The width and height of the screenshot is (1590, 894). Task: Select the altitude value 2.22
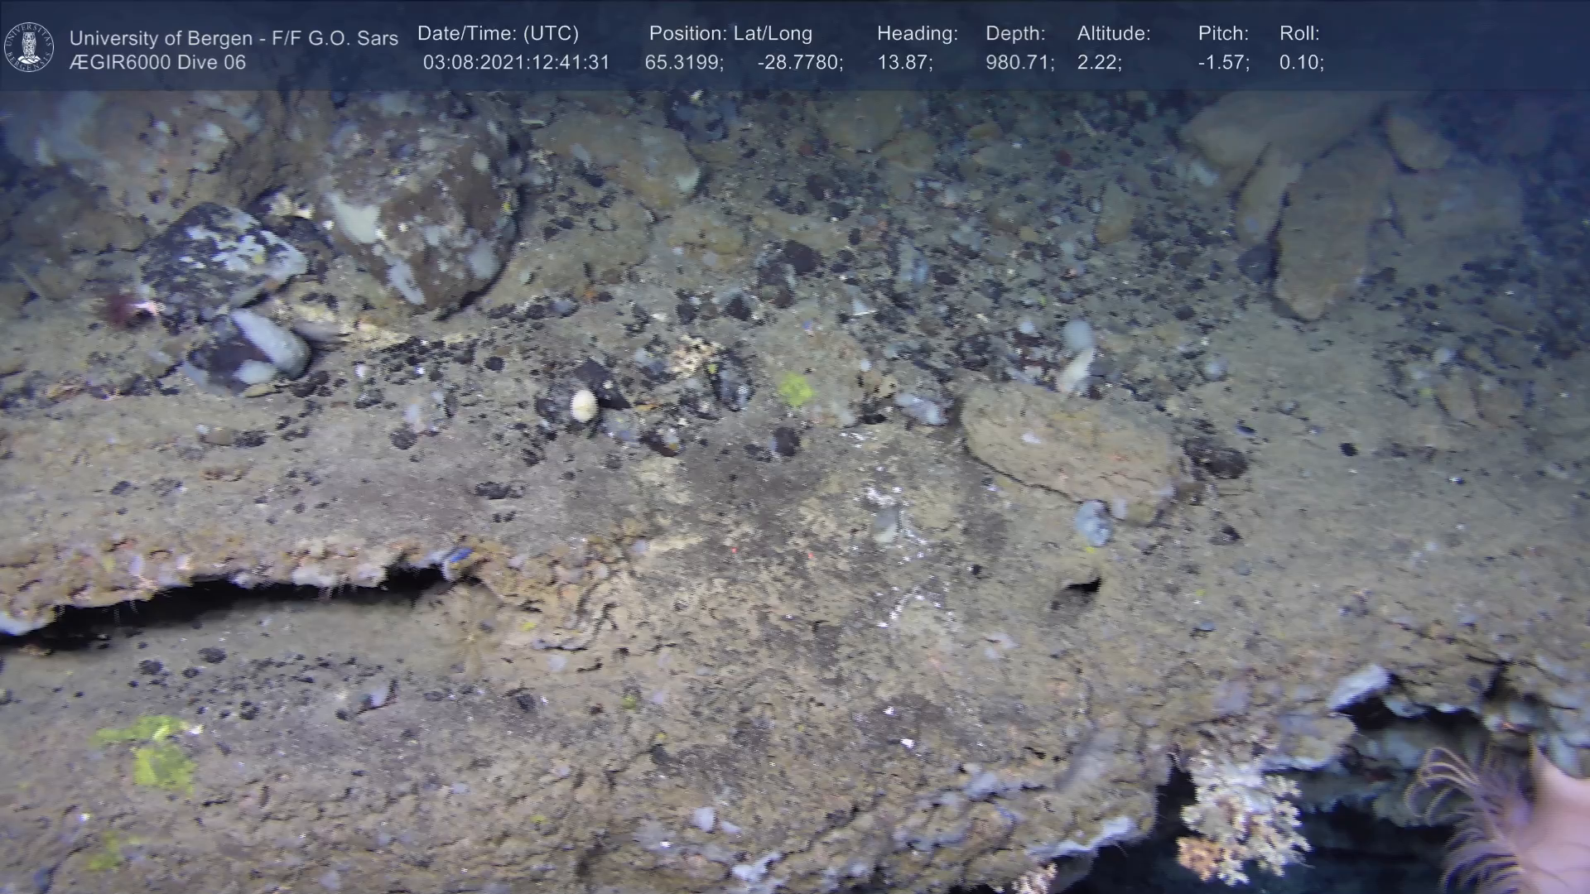[x=1099, y=63]
